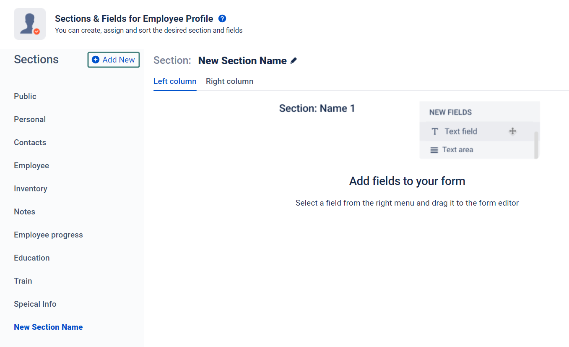The width and height of the screenshot is (569, 347).
Task: Add a new section with Add New
Action: [114, 60]
